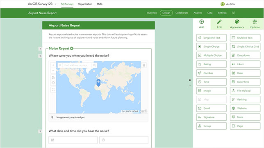Clear map geometry with trash icon
The height and width of the screenshot is (148, 264).
pos(144,65)
